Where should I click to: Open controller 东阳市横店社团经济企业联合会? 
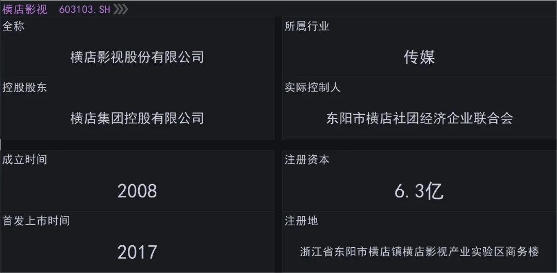click(419, 118)
